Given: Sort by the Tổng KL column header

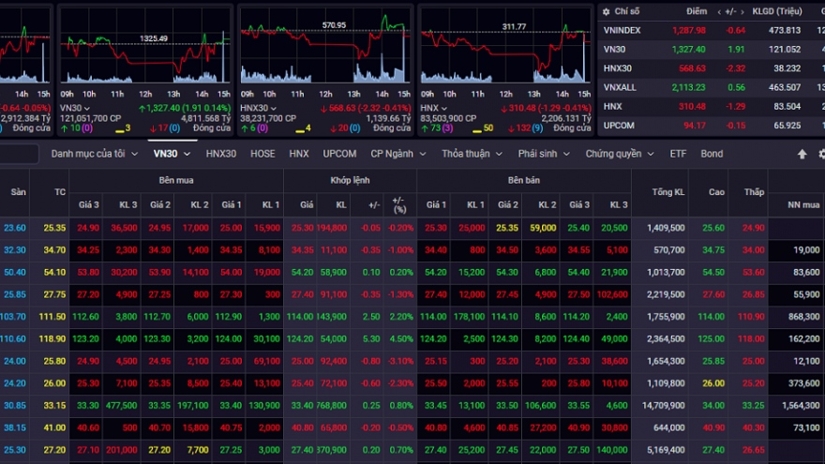Looking at the screenshot, I should coord(666,192).
